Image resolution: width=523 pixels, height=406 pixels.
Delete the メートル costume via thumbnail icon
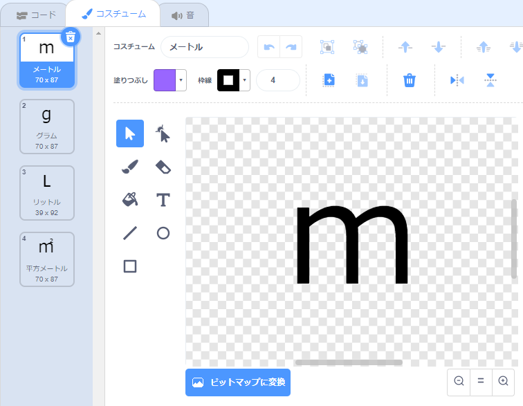[x=71, y=37]
